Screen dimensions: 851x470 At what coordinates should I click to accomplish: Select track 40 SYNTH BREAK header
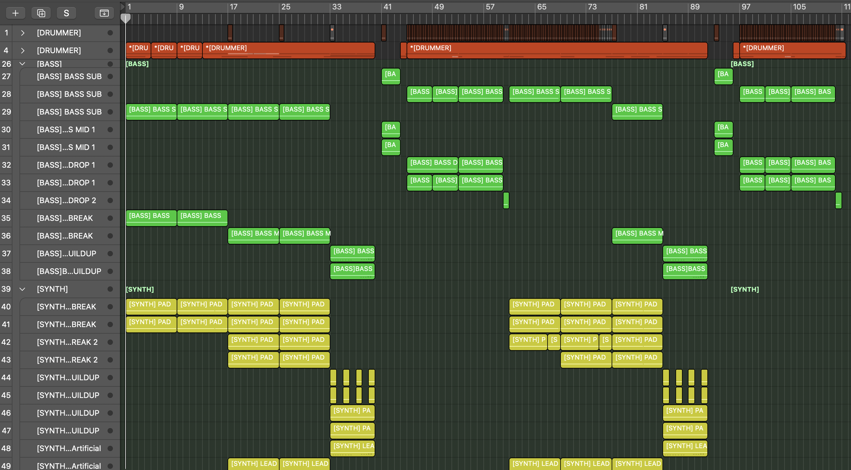69,307
